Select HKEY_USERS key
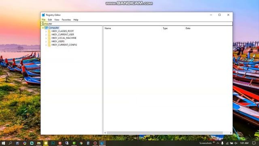Image resolution: width=259 pixels, height=146 pixels. 58,41
